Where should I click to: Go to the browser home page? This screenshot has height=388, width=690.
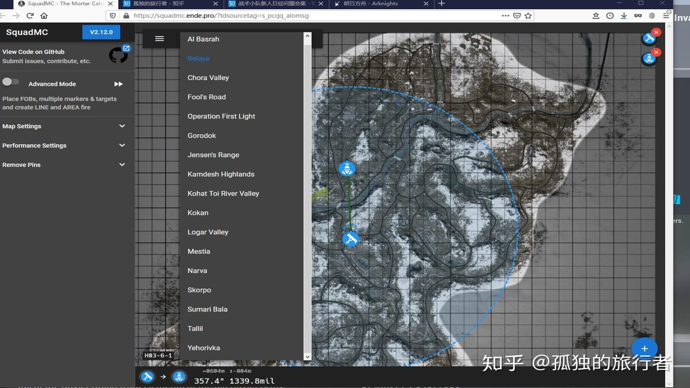coord(44,16)
